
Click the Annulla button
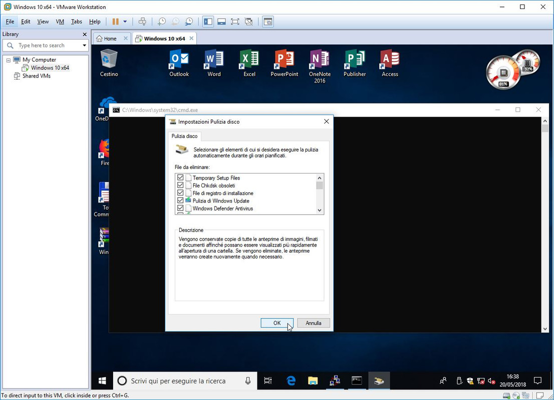[314, 323]
